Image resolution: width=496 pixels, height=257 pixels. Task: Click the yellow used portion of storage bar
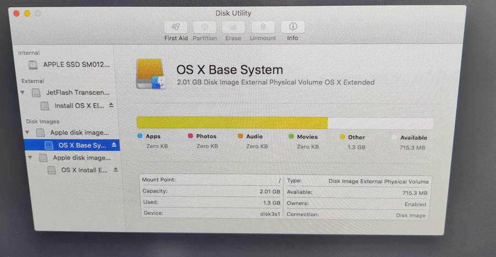coord(232,122)
